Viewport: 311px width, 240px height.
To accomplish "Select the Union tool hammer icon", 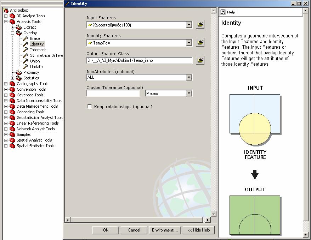I will 26,61.
